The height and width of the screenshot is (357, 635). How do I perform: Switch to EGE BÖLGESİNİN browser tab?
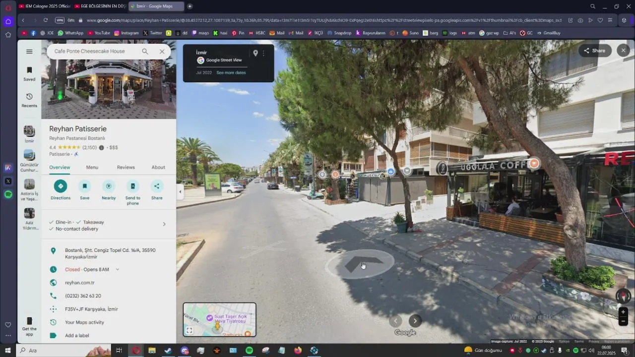[100, 6]
